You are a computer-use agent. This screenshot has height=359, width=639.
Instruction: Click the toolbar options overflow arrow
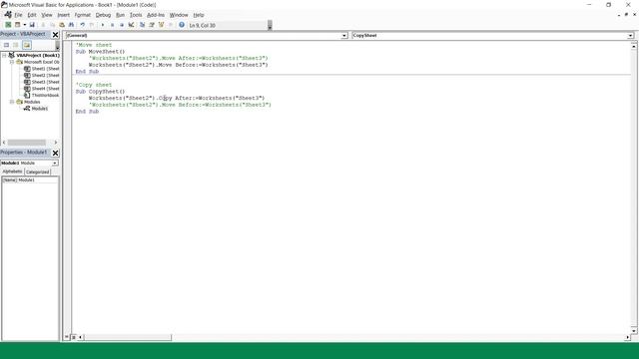click(270, 25)
